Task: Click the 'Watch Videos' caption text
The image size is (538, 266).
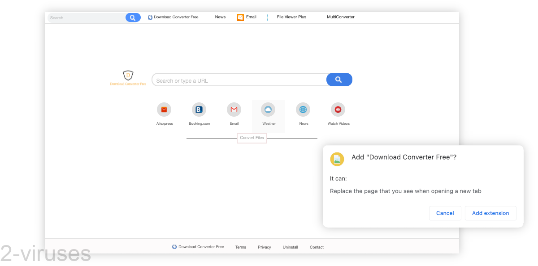Action: 338,123
